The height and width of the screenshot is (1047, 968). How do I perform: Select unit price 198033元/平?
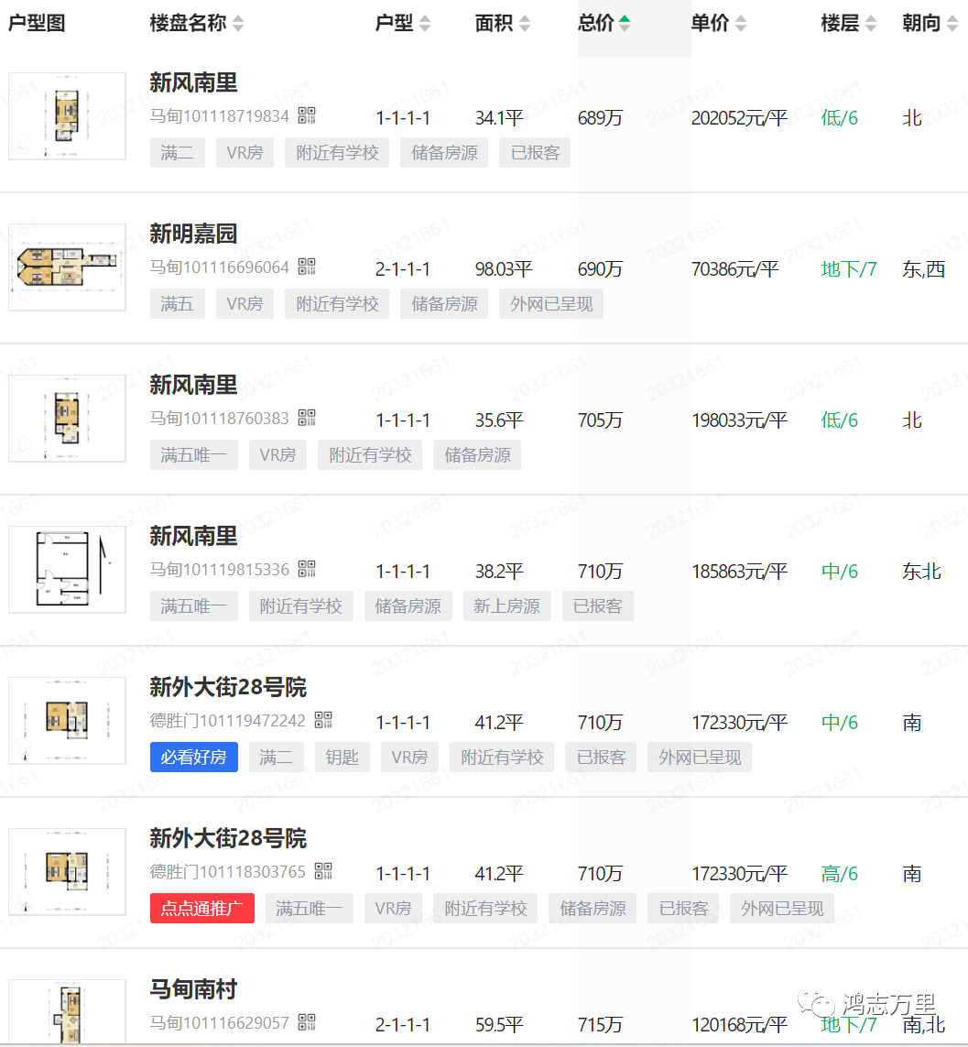tap(740, 420)
